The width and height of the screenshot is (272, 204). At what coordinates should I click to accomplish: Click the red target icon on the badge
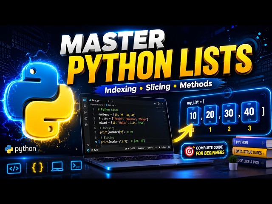[189, 151]
